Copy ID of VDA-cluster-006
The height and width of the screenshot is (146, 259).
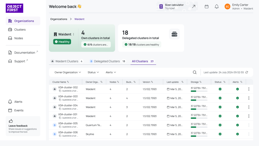[x=60, y=136]
